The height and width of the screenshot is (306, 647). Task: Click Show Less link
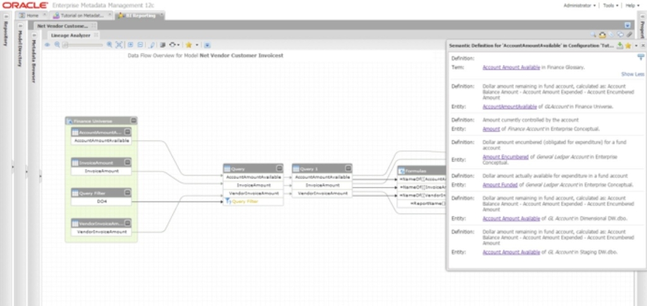click(x=632, y=75)
